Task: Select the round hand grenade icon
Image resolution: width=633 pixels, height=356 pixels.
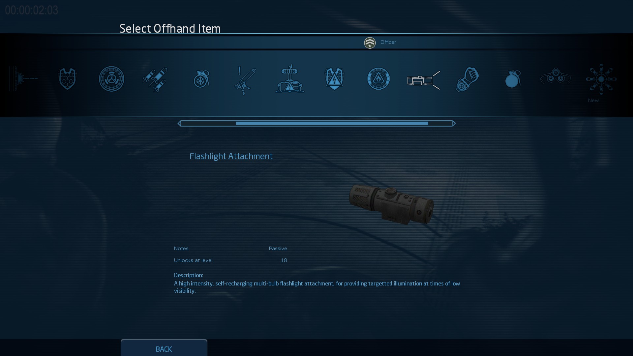Action: pos(513,79)
